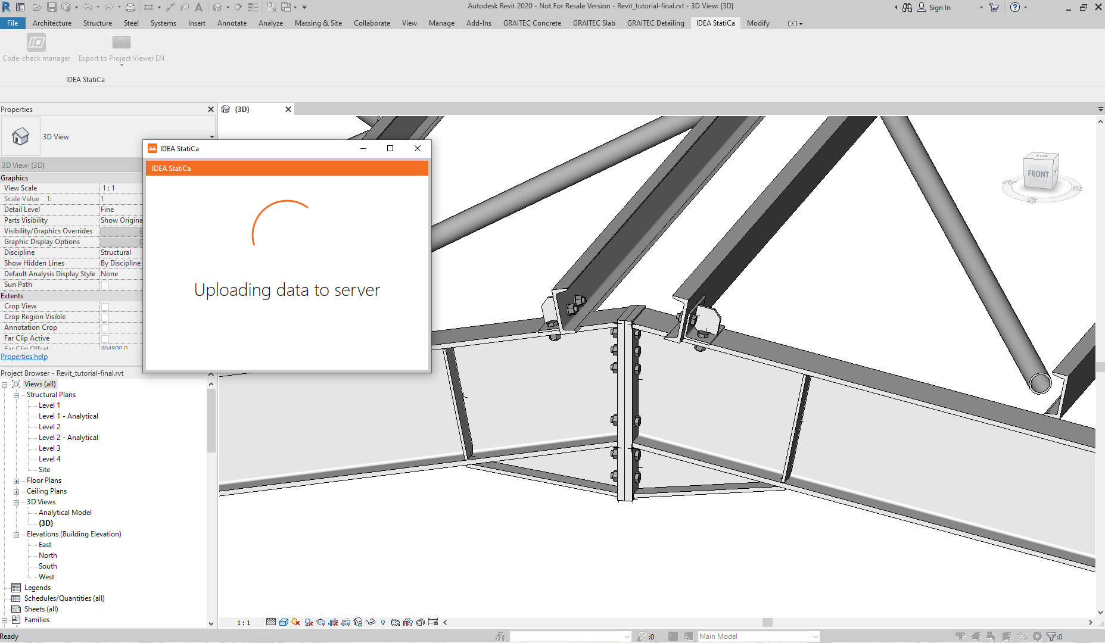Click the Properties help link
Image resolution: width=1105 pixels, height=643 pixels.
(x=24, y=356)
